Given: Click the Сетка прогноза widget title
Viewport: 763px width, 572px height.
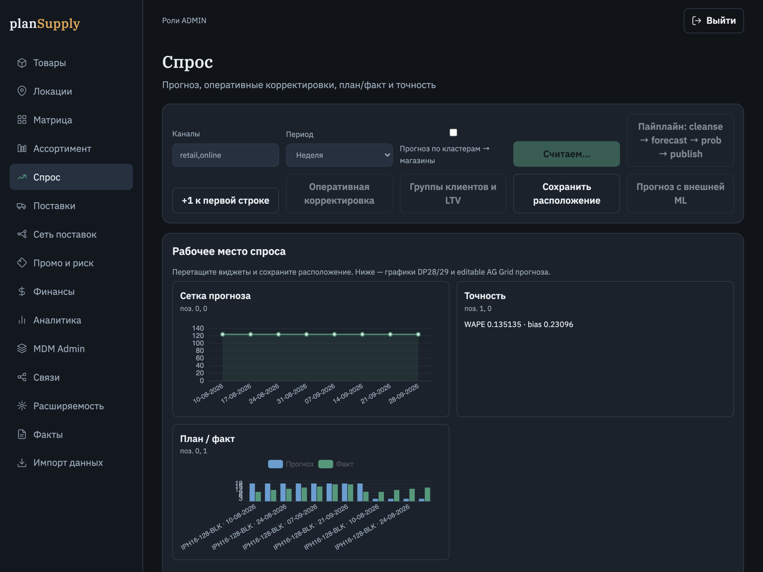Looking at the screenshot, I should pyautogui.click(x=215, y=296).
